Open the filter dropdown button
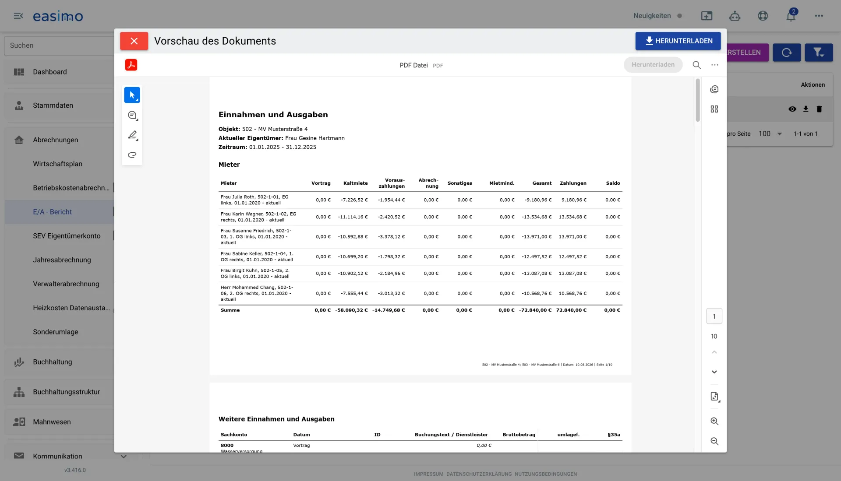The image size is (841, 481). 819,53
